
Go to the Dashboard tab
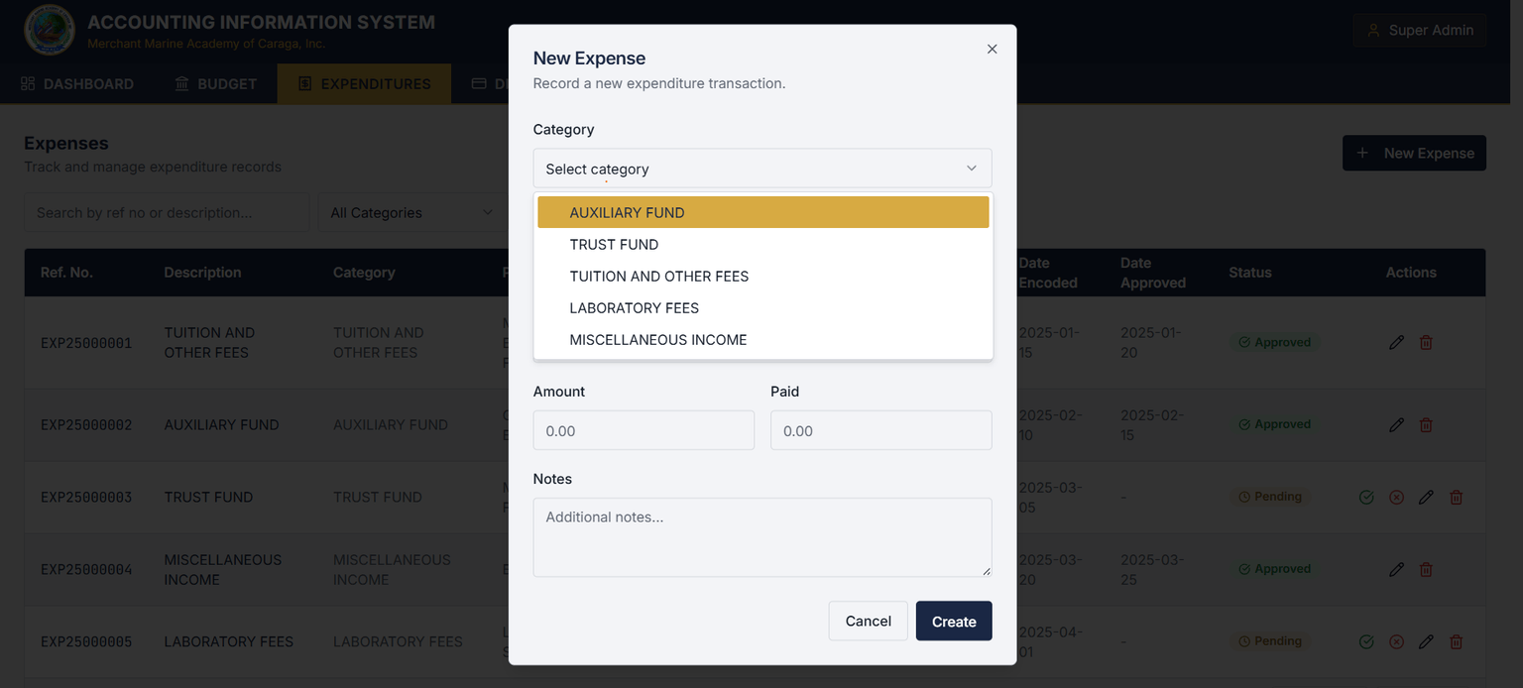tap(76, 83)
